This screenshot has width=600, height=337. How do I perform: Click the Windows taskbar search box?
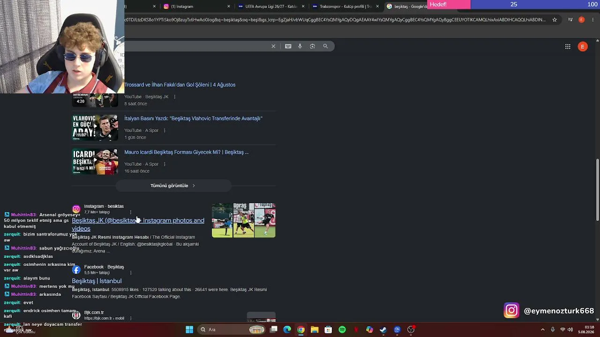click(231, 330)
